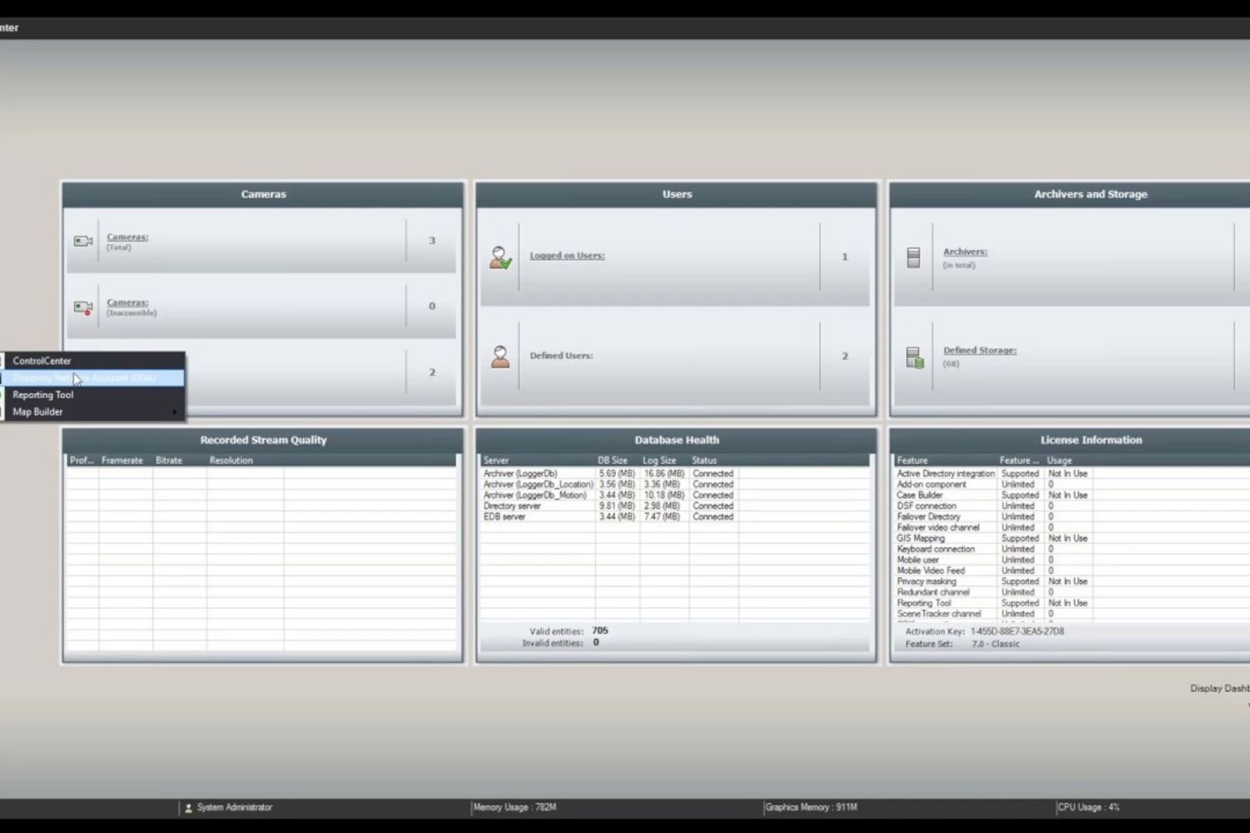Launch Discovery Network Assistant from the menu
1250x833 pixels.
84,378
